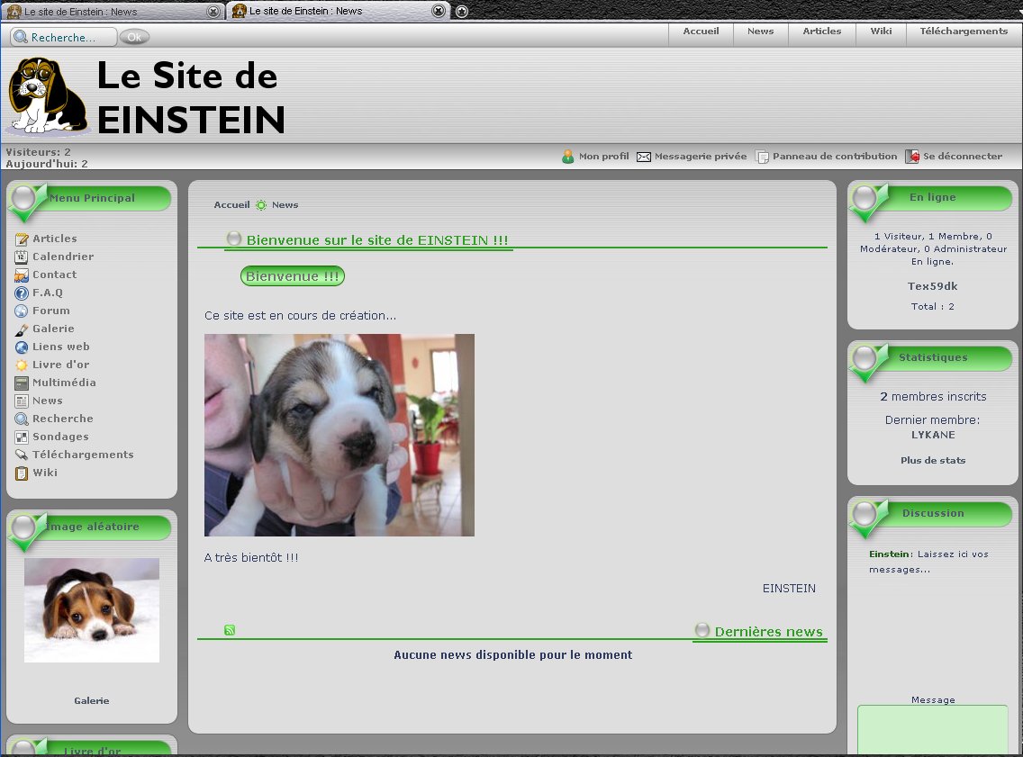The height and width of the screenshot is (757, 1023).
Task: Click the beagle puppy photo in the news post
Action: pyautogui.click(x=339, y=435)
